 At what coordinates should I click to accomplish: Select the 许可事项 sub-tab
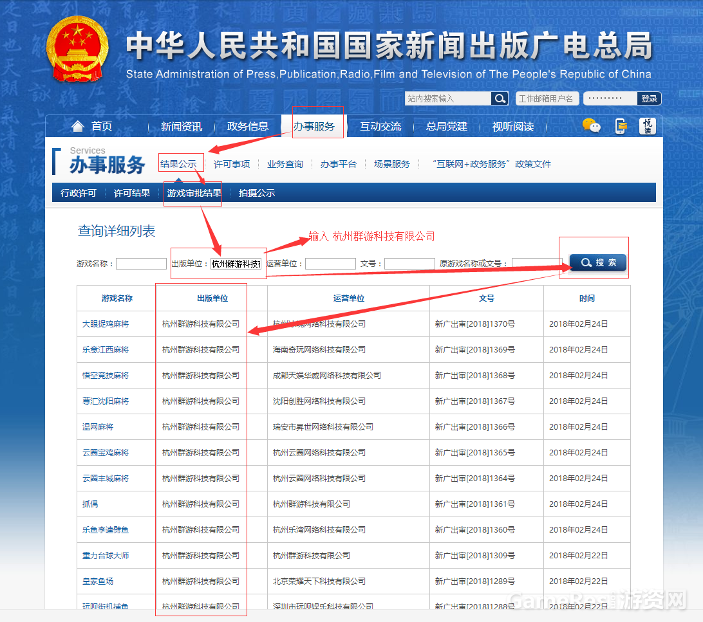(x=232, y=164)
